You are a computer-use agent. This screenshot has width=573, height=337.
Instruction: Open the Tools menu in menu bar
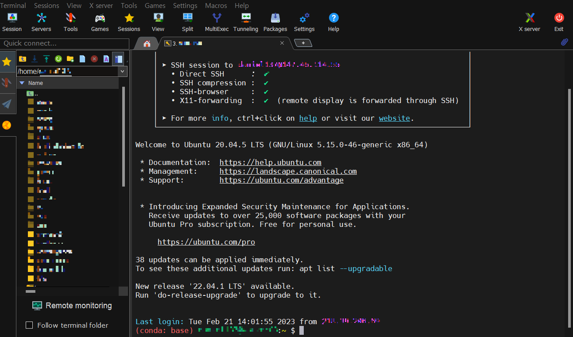[129, 5]
